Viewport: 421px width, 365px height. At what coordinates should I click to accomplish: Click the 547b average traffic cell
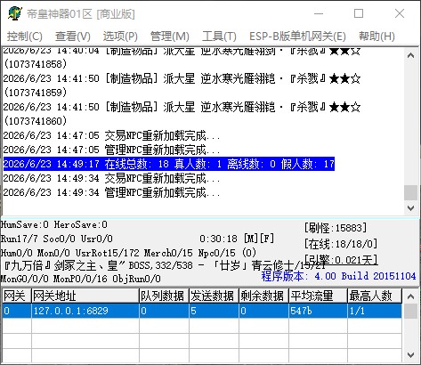tap(318, 311)
